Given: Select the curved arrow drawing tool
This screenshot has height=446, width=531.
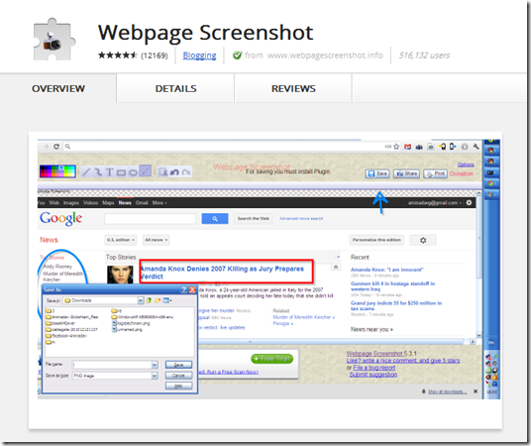Looking at the screenshot, I should tap(98, 171).
